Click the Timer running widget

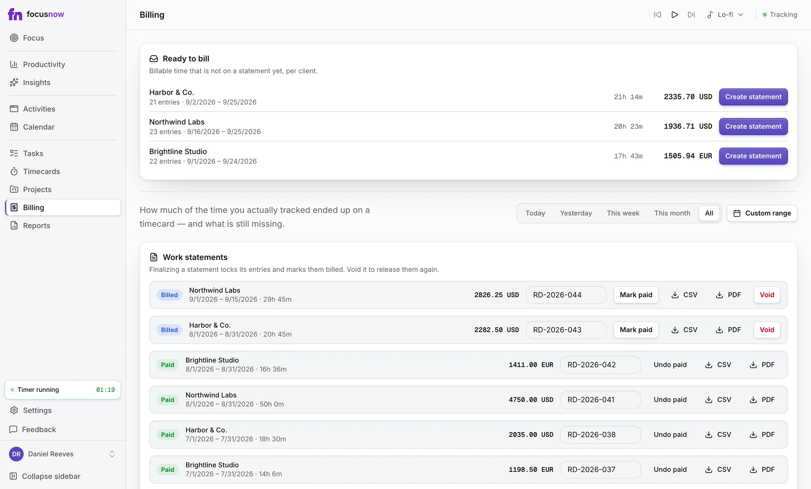tap(63, 390)
